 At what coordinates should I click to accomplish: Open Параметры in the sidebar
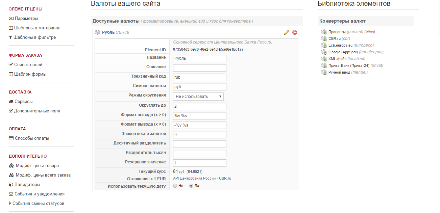tap(26, 19)
